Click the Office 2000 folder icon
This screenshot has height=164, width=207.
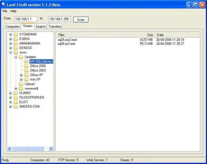27,66
